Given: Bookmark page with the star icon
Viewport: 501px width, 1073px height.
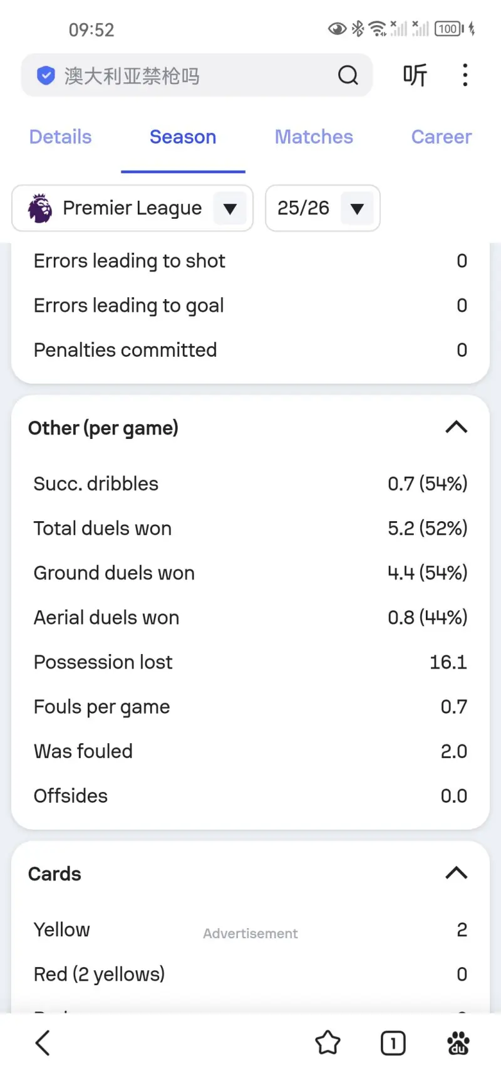Looking at the screenshot, I should click(328, 1043).
